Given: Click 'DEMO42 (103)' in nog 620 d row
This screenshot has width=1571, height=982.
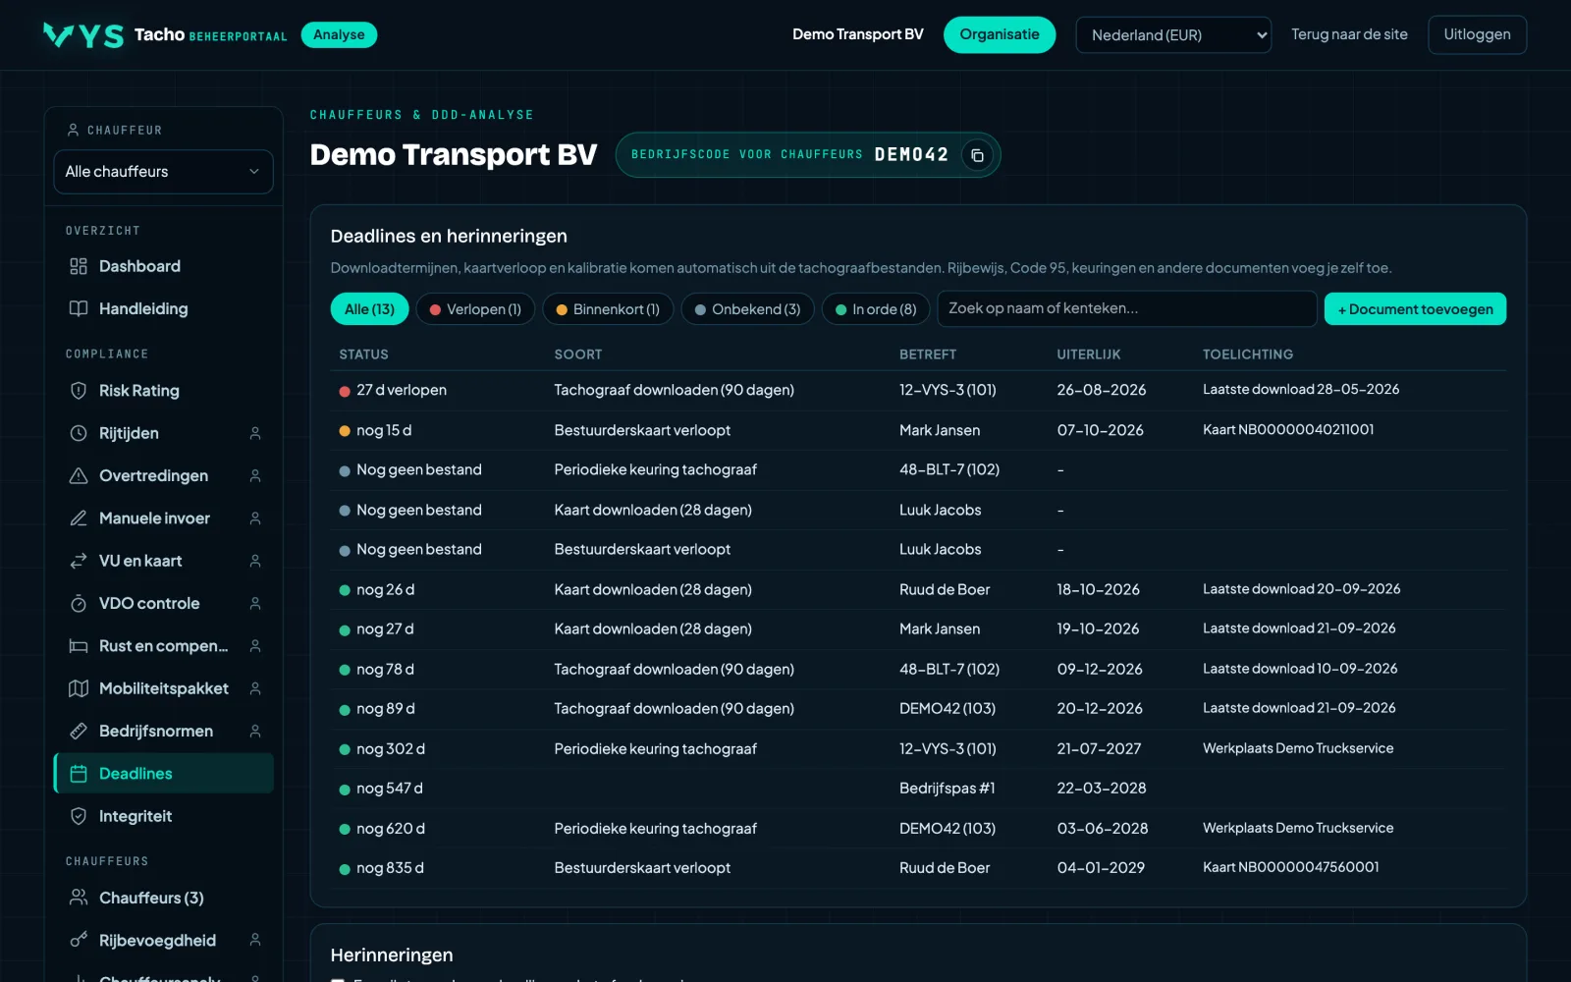Looking at the screenshot, I should pos(948,829).
